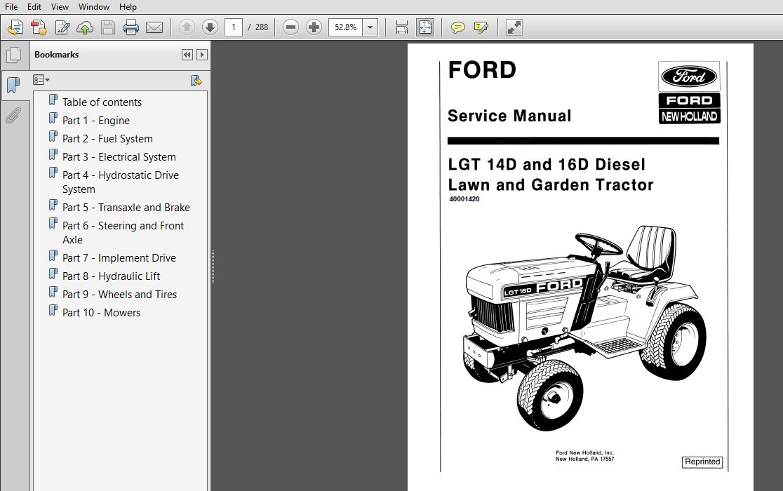Open bookmark Part 4 - Hydrostatic Drive System
Screen dimensions: 783x491
[121, 182]
